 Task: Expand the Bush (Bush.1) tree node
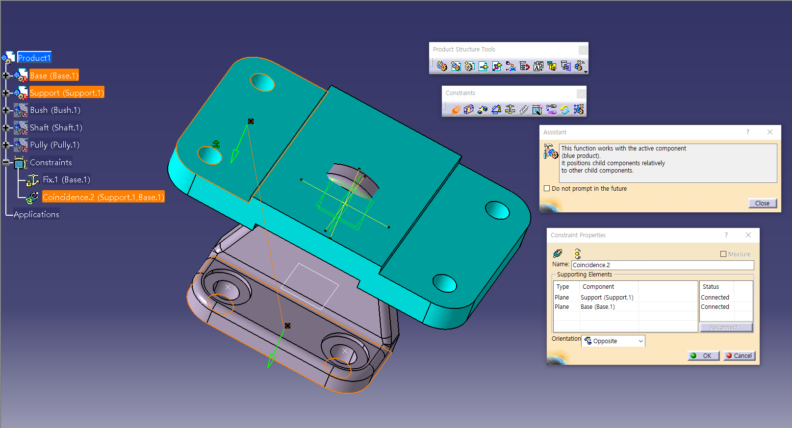6,110
